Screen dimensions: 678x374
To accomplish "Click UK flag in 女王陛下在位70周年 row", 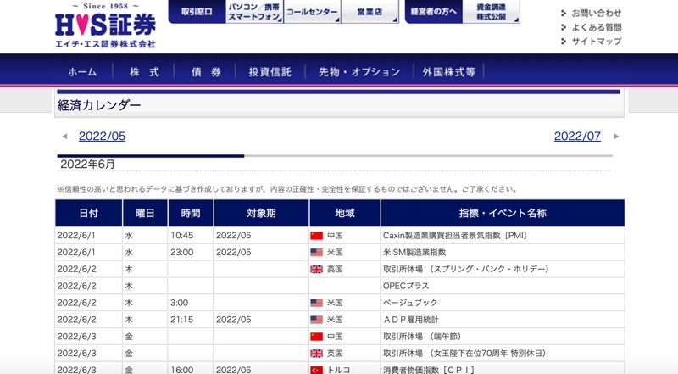I will tap(316, 354).
